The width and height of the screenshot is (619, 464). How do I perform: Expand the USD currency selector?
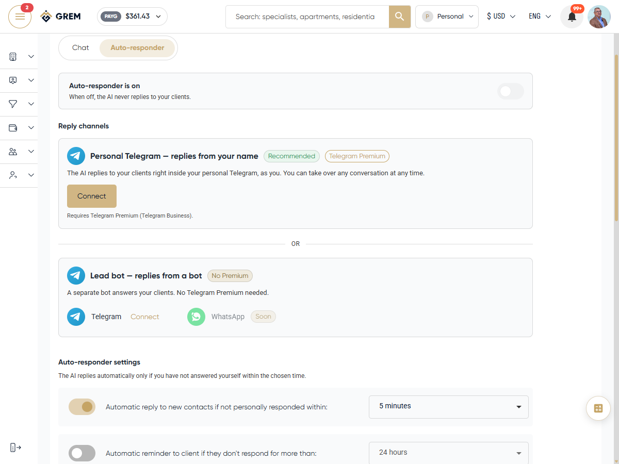tap(501, 16)
